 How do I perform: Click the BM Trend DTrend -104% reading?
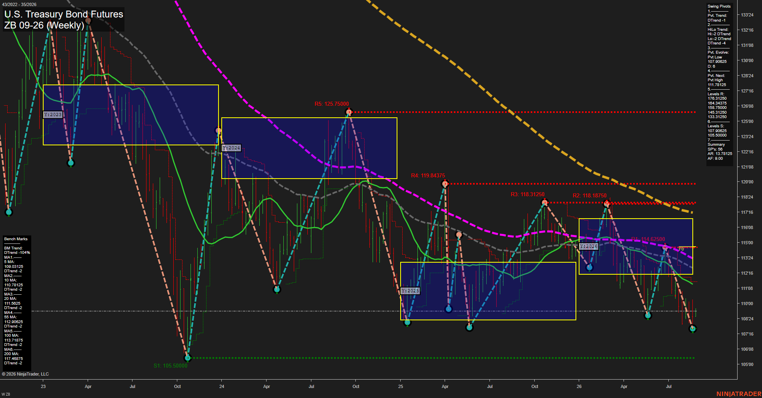click(17, 253)
